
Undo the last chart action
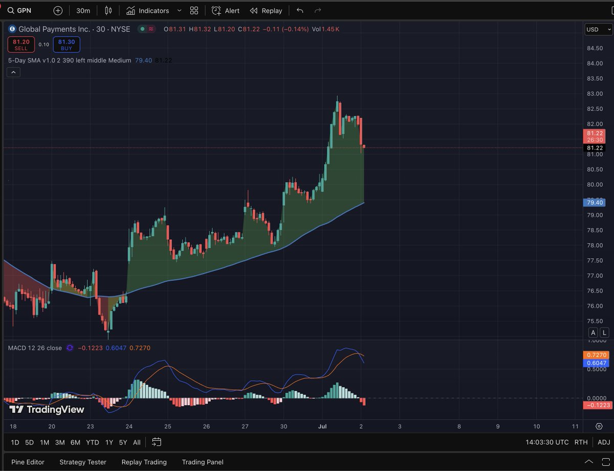300,10
